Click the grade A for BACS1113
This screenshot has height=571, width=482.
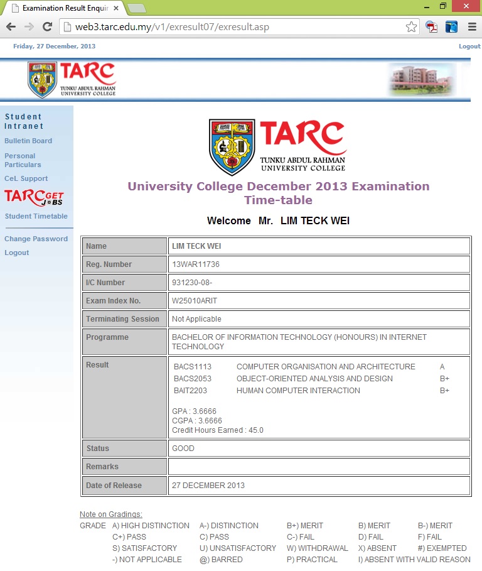[x=442, y=367]
